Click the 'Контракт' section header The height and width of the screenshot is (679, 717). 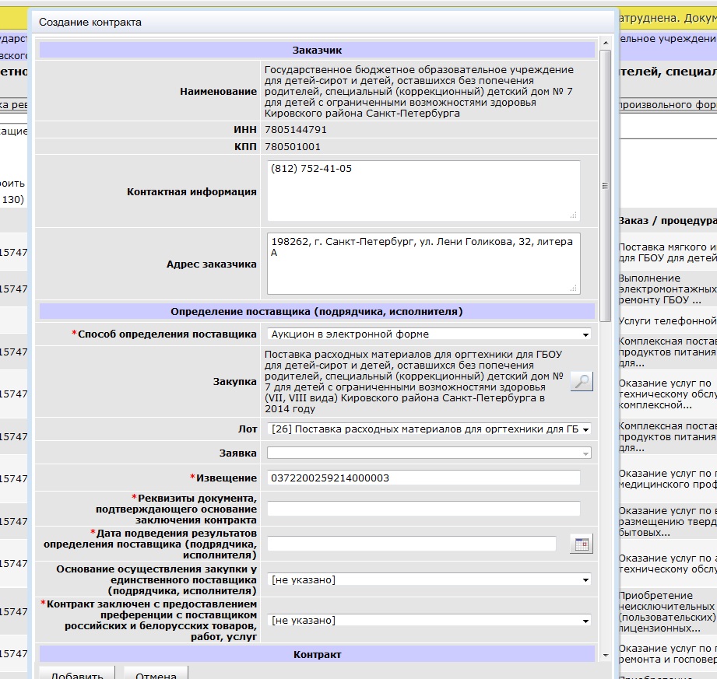tap(317, 654)
